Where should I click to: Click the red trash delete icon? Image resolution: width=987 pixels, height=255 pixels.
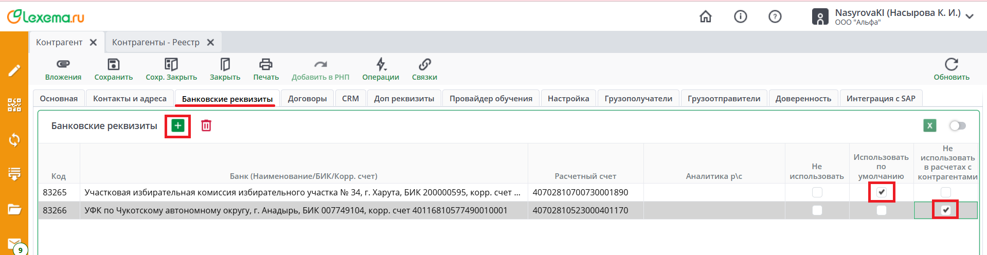point(206,126)
